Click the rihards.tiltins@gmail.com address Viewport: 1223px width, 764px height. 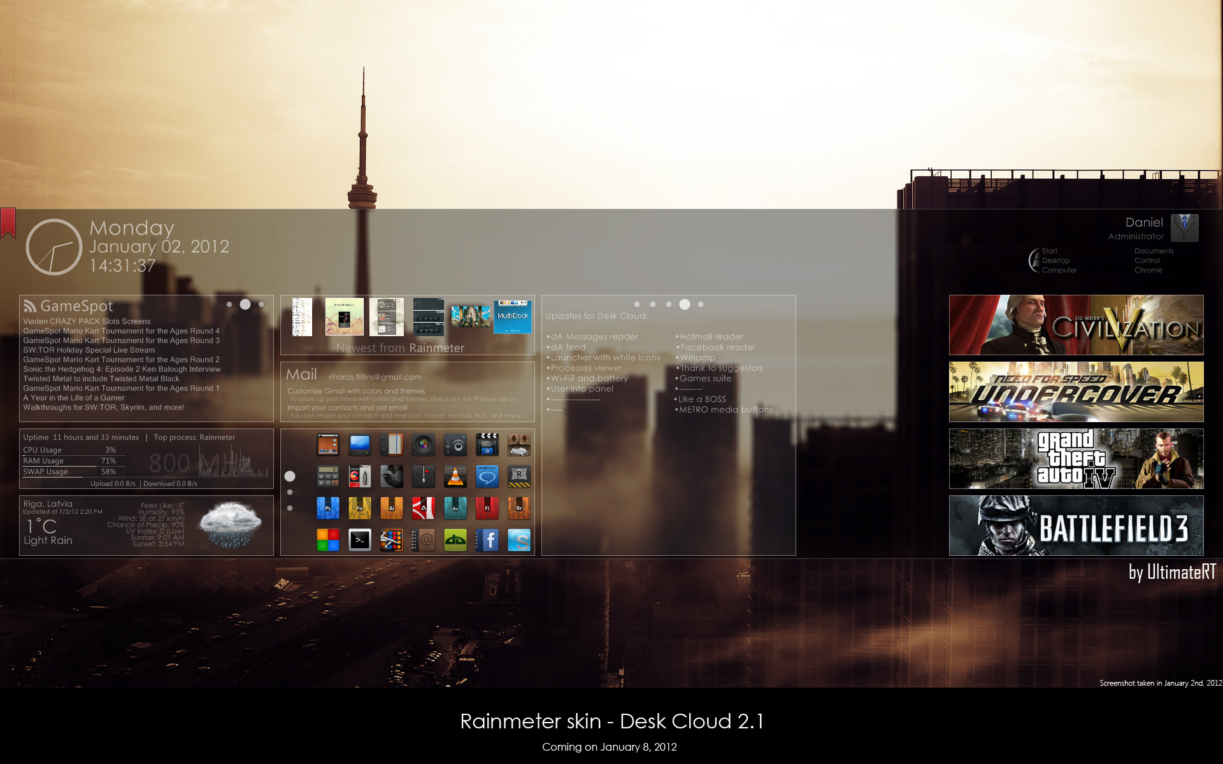coord(375,377)
